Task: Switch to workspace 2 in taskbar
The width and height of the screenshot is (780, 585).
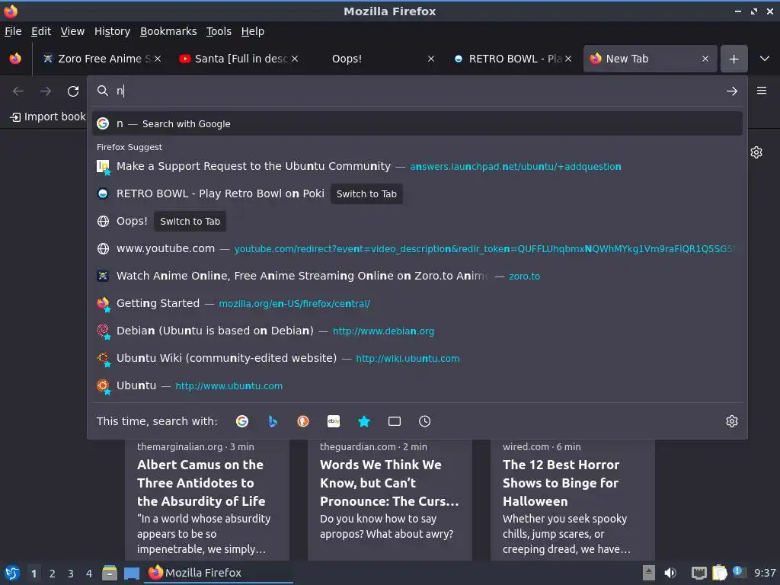Action: tap(53, 574)
